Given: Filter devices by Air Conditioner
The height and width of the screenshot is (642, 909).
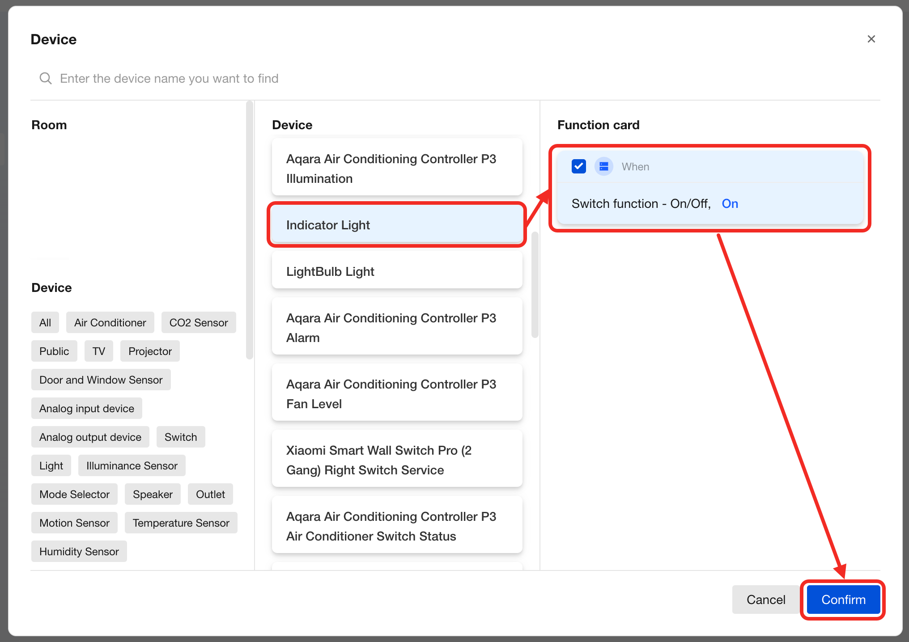Looking at the screenshot, I should 110,322.
